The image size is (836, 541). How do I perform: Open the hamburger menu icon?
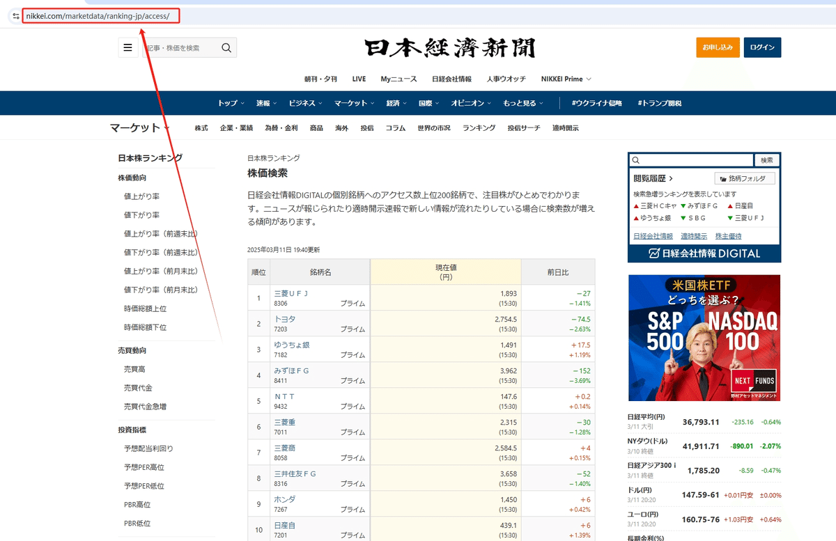click(x=127, y=47)
